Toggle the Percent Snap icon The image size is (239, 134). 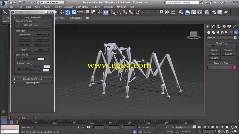coord(125,12)
